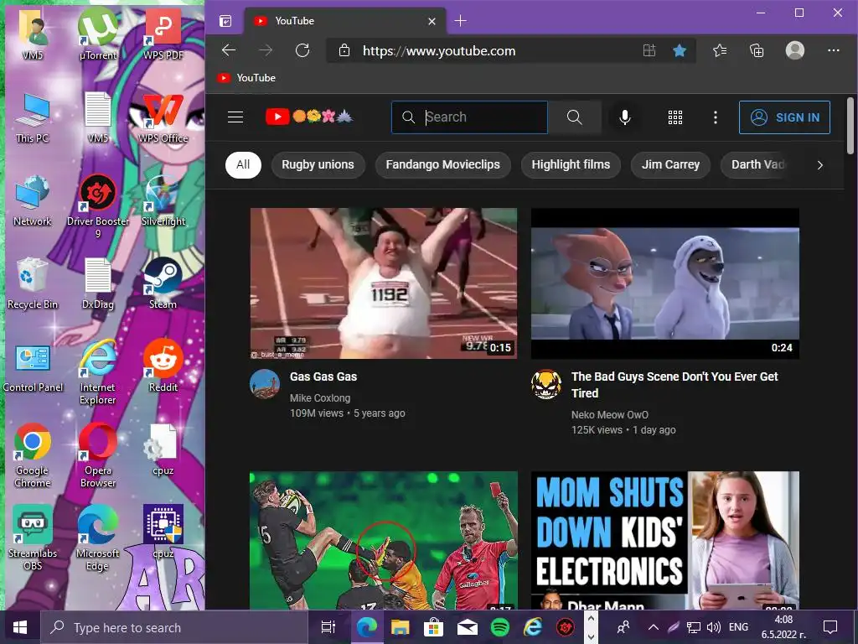Click the search magnifier button

click(x=574, y=117)
